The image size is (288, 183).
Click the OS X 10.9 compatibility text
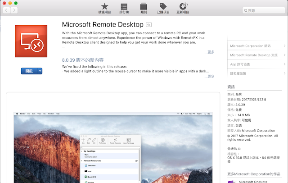tap(253, 160)
